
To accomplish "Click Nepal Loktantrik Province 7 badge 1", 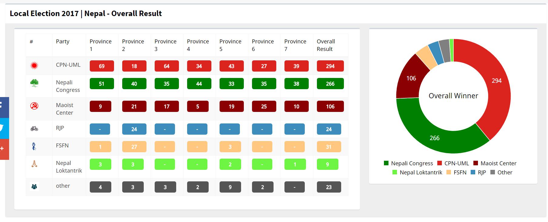I will (x=295, y=164).
